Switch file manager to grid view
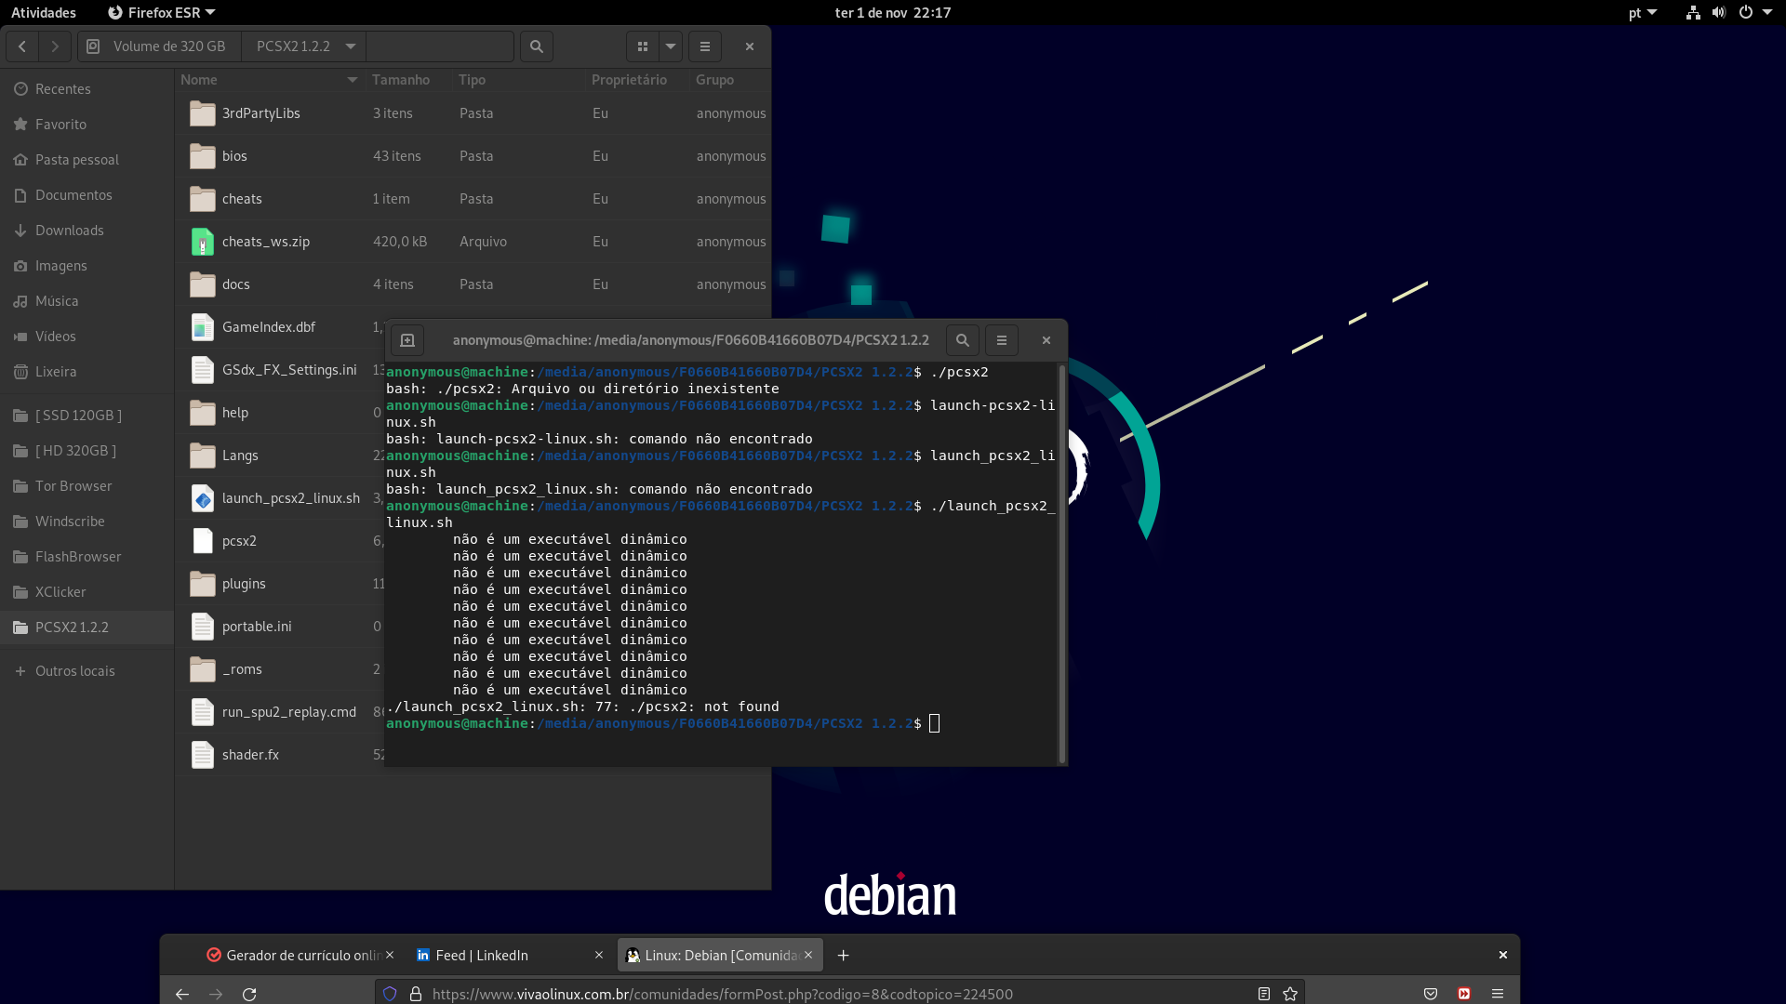1786x1004 pixels. point(643,46)
